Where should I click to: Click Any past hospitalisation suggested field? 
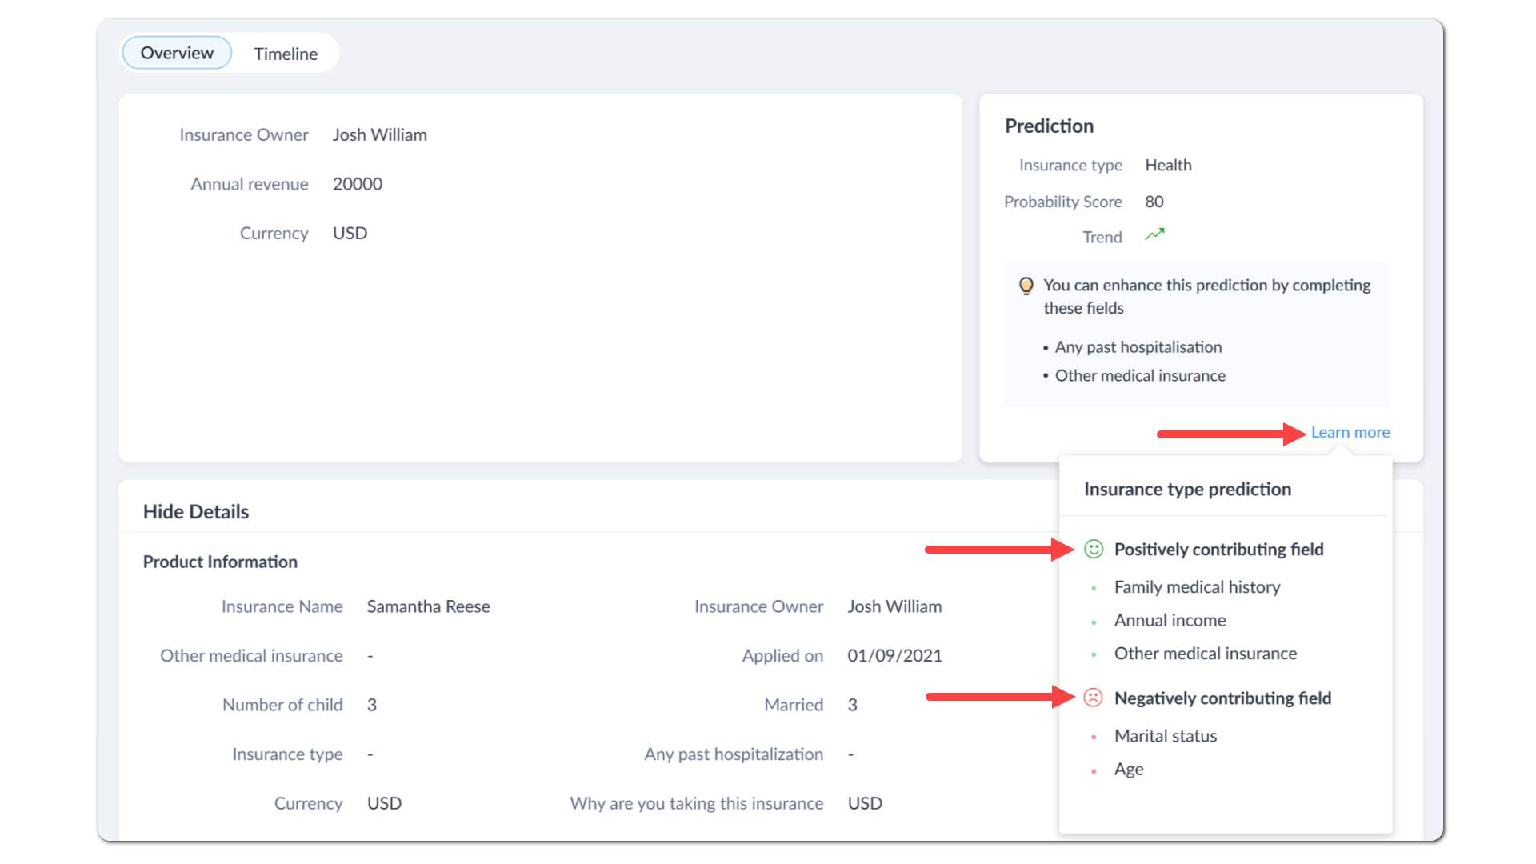(x=1138, y=347)
